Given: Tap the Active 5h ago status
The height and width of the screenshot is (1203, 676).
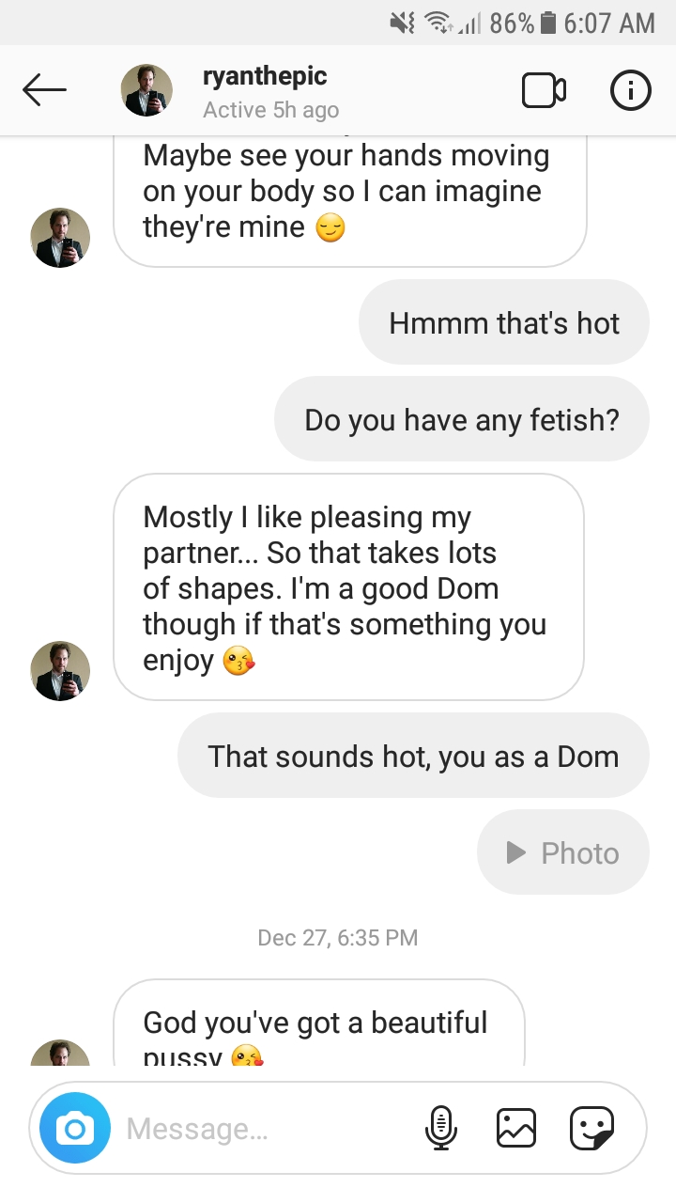Looking at the screenshot, I should [x=270, y=110].
